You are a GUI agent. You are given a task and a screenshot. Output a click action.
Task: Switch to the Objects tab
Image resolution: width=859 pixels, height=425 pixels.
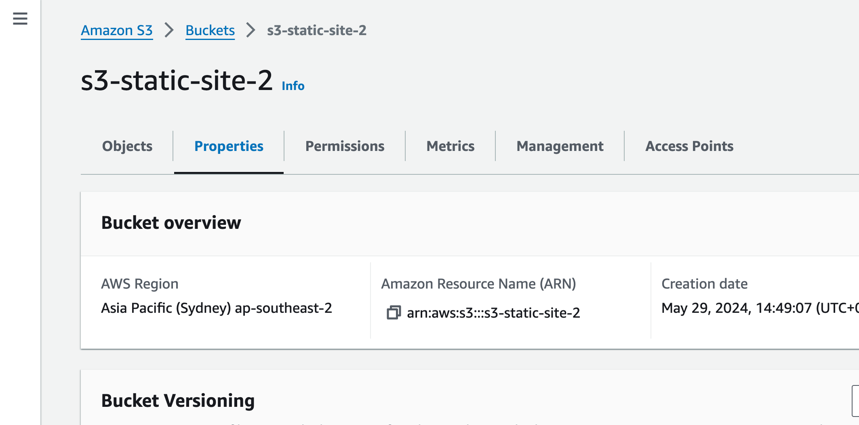[127, 146]
